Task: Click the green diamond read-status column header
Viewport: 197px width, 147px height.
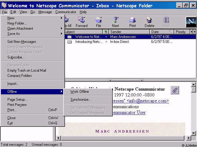Action: click(x=106, y=32)
